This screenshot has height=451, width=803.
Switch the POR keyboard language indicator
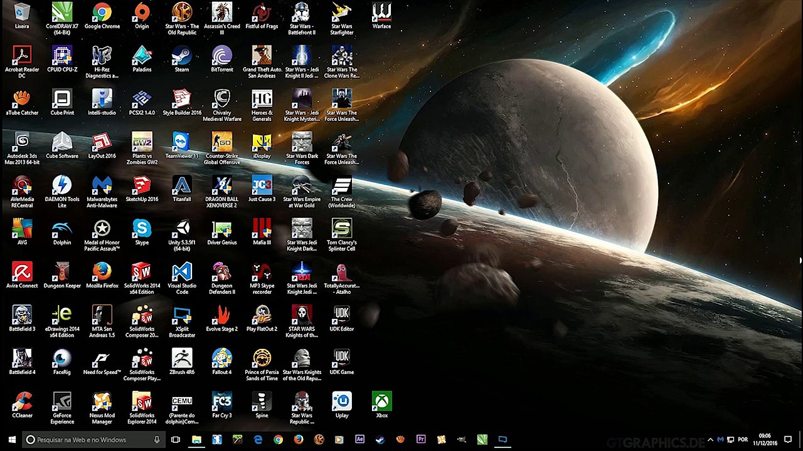coord(743,440)
